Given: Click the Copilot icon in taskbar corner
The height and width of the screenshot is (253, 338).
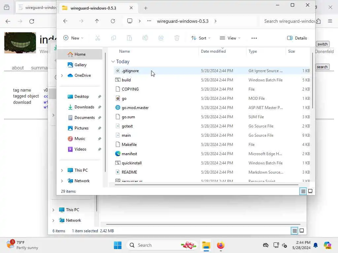Looking at the screenshot, I should click(327, 245).
